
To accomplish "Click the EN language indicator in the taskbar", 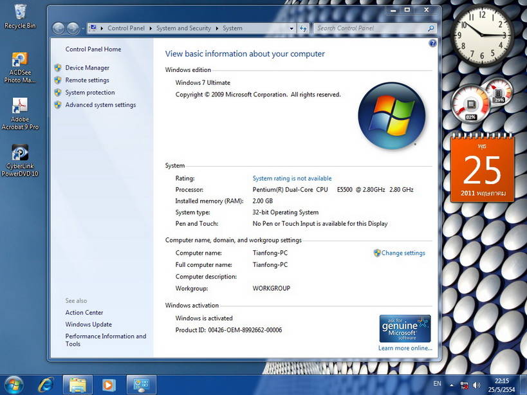I will point(438,384).
